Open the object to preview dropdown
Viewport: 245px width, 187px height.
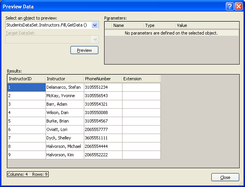coord(95,25)
